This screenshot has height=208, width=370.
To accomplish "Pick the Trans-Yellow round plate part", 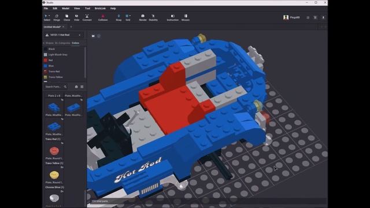I will (x=54, y=175).
